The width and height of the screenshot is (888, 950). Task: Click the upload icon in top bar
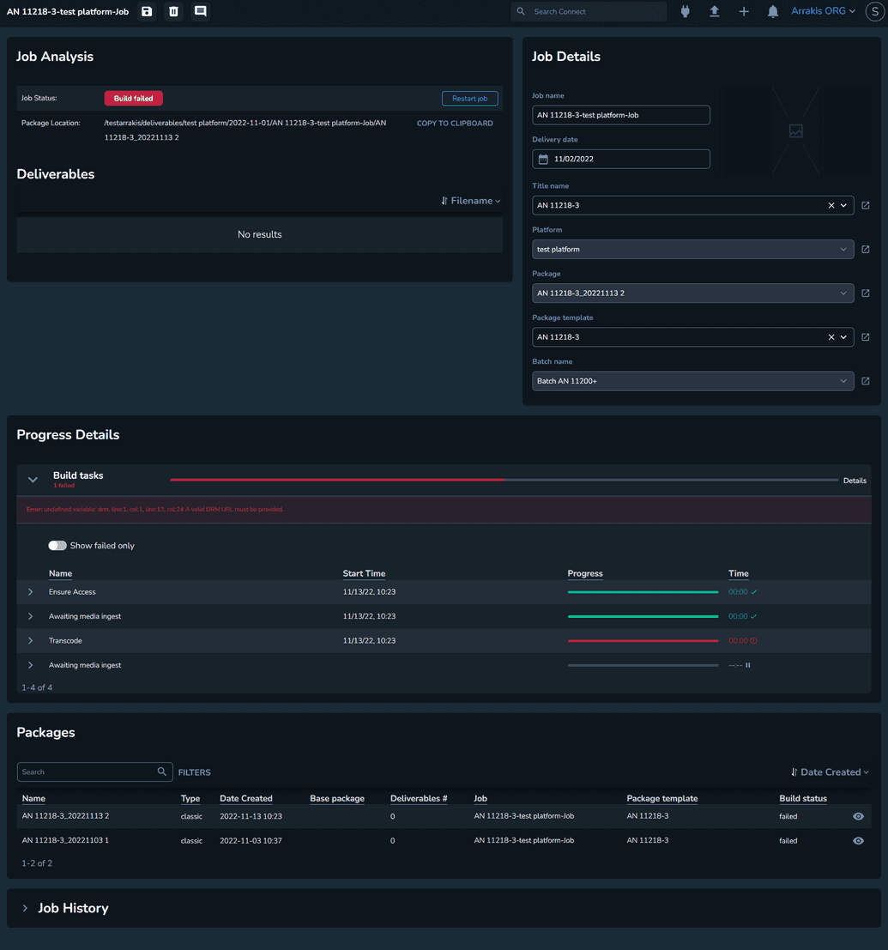[x=715, y=11]
